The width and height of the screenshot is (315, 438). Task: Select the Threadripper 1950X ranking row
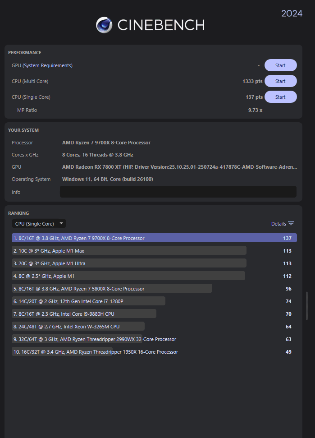click(x=154, y=352)
